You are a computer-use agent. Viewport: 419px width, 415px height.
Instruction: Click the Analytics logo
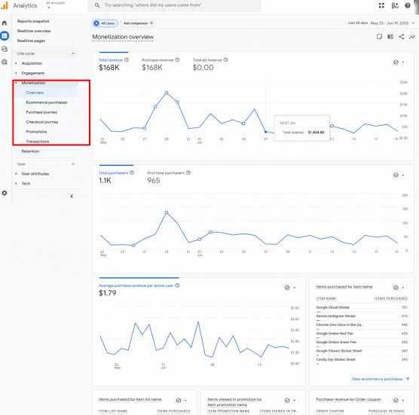point(5,5)
